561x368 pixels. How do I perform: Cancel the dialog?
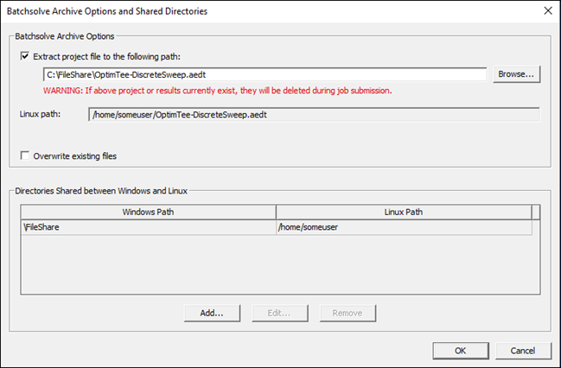coord(524,351)
